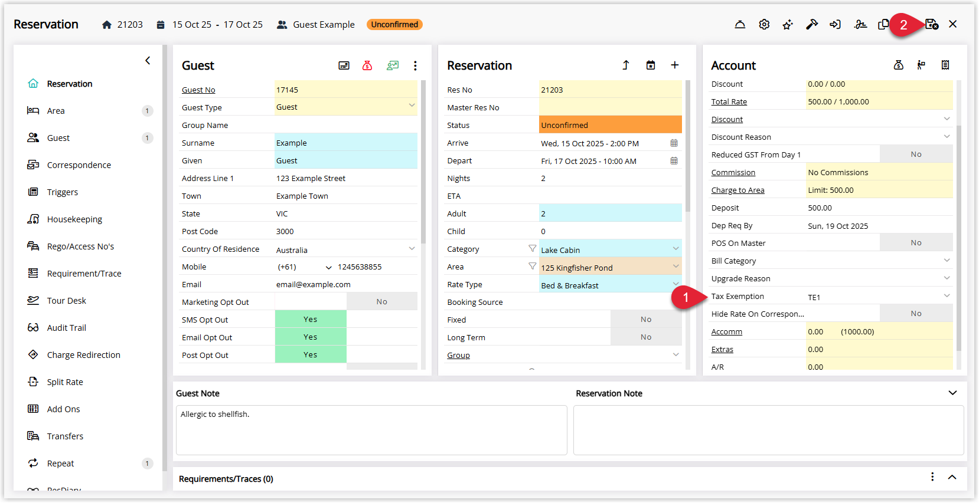Click the copy reservation icon
Image resolution: width=979 pixels, height=503 pixels.
click(x=883, y=24)
